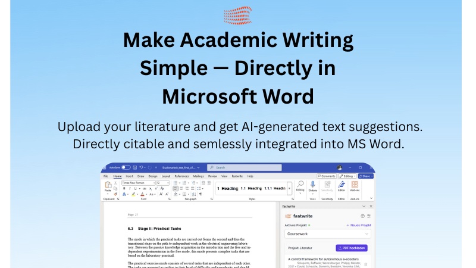Delete the e-scooters literature entry
Screen dimensions: 476x268
367,264
